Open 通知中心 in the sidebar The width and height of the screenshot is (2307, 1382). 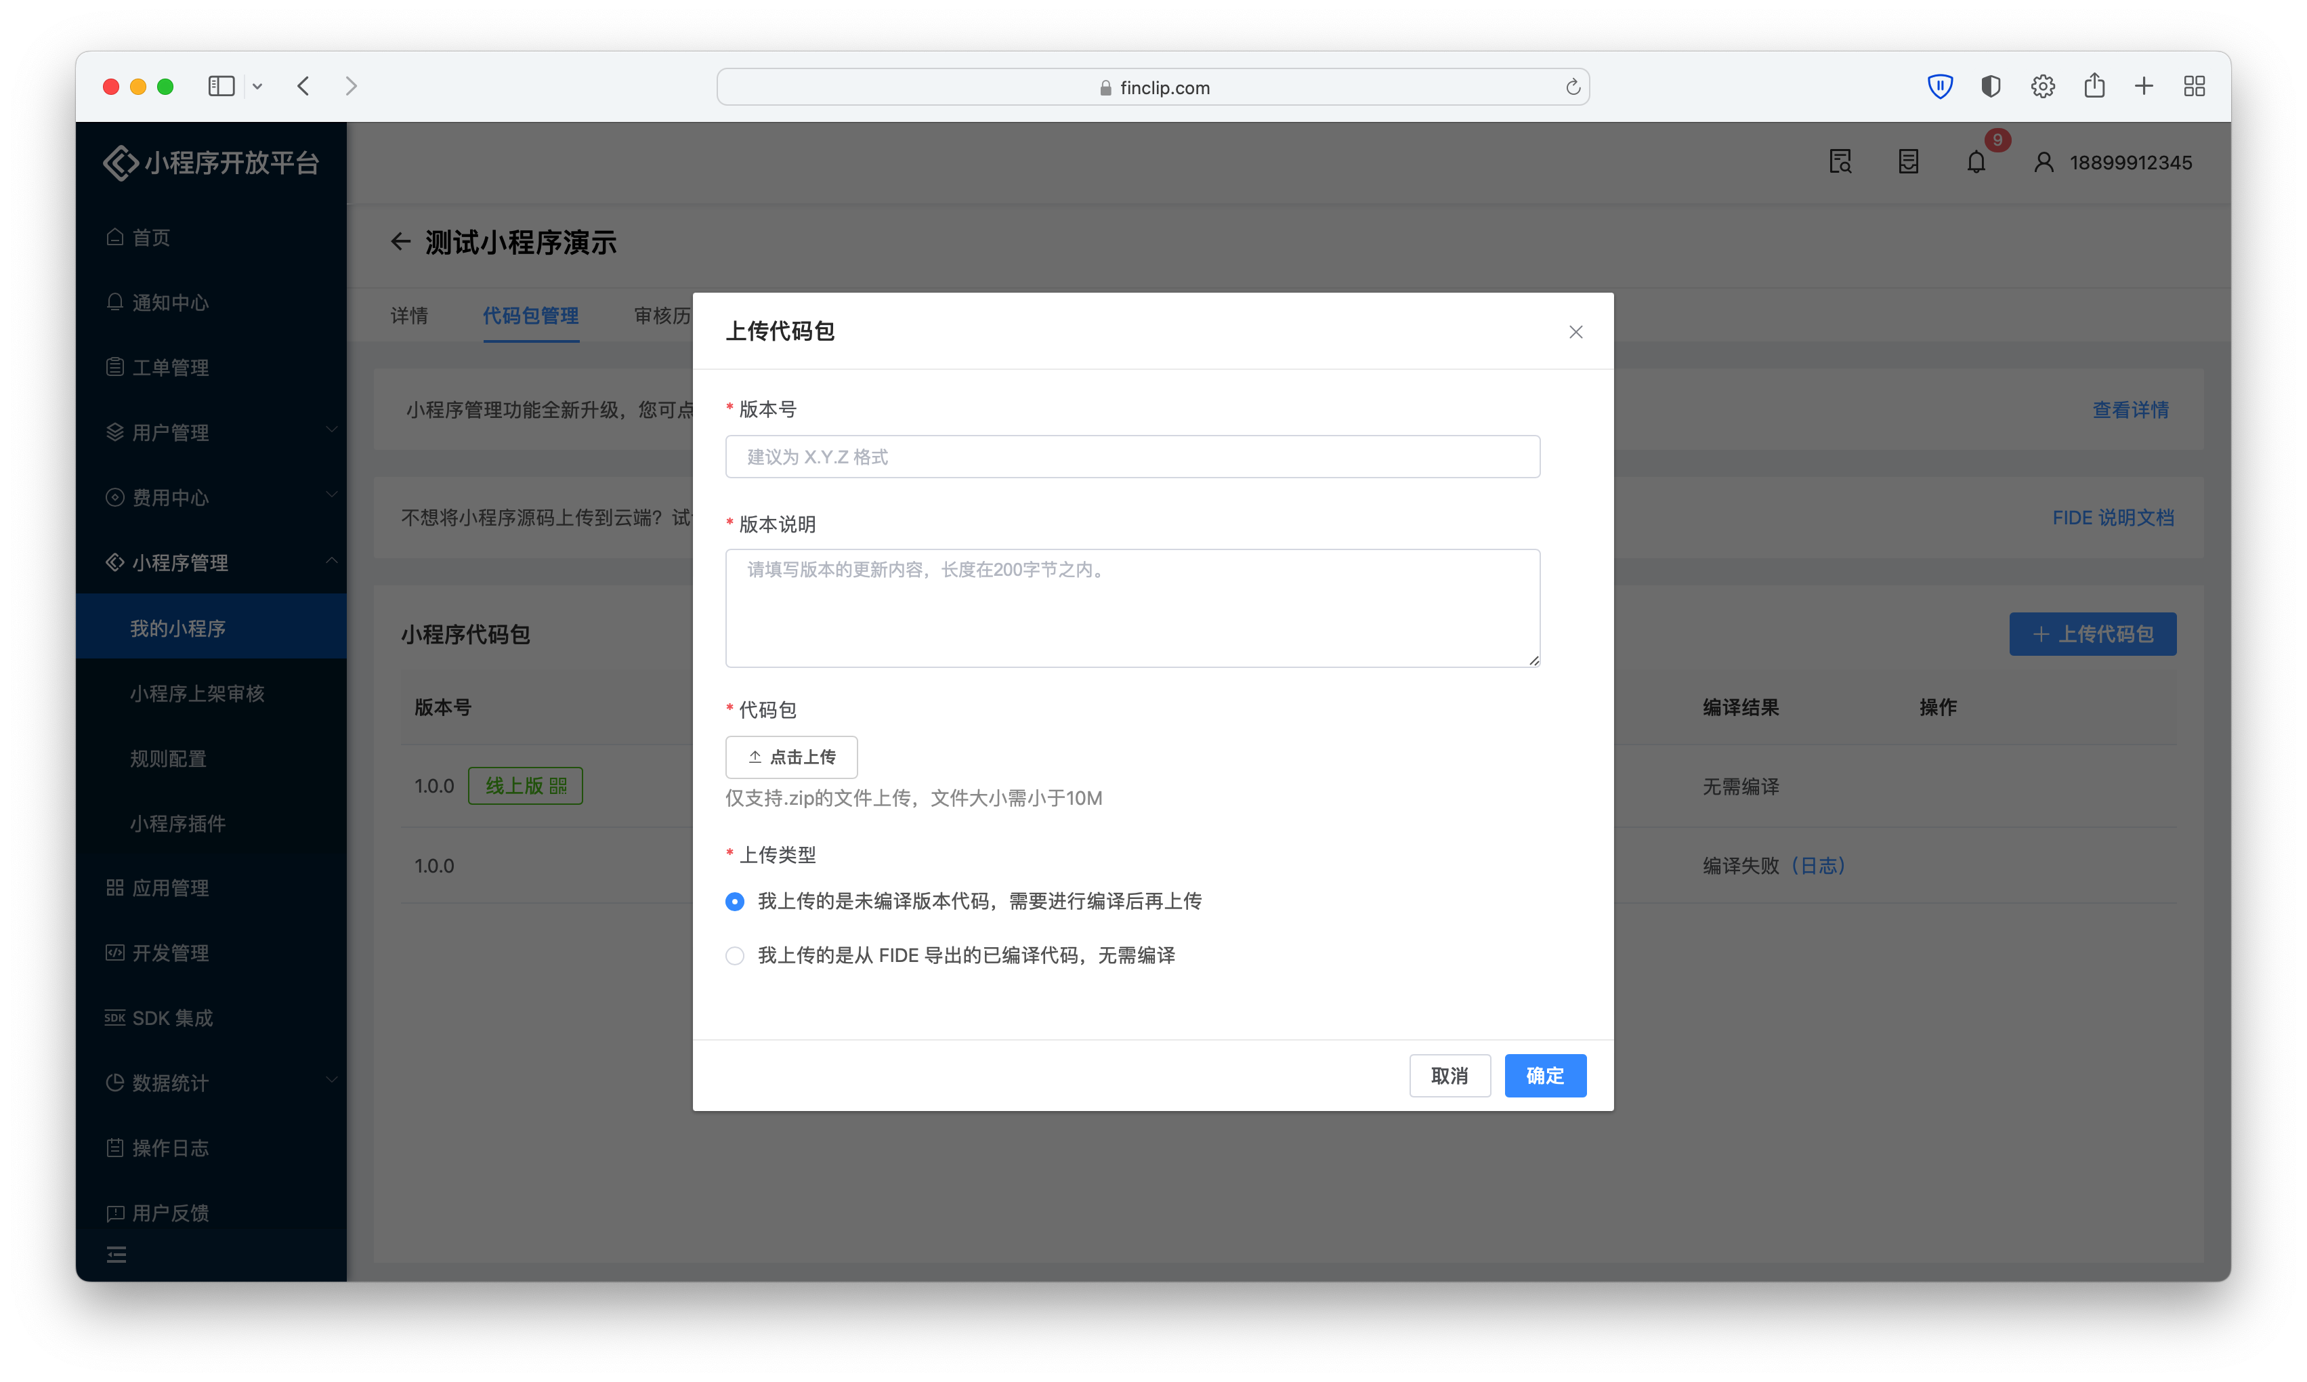tap(211, 303)
